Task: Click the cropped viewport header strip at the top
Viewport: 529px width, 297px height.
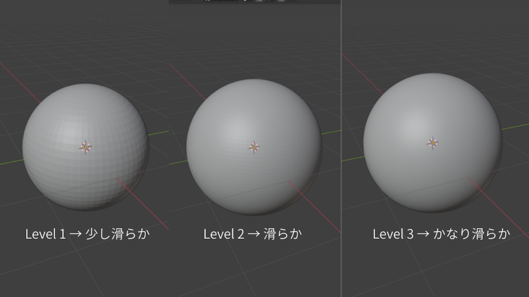Action: tap(253, 2)
